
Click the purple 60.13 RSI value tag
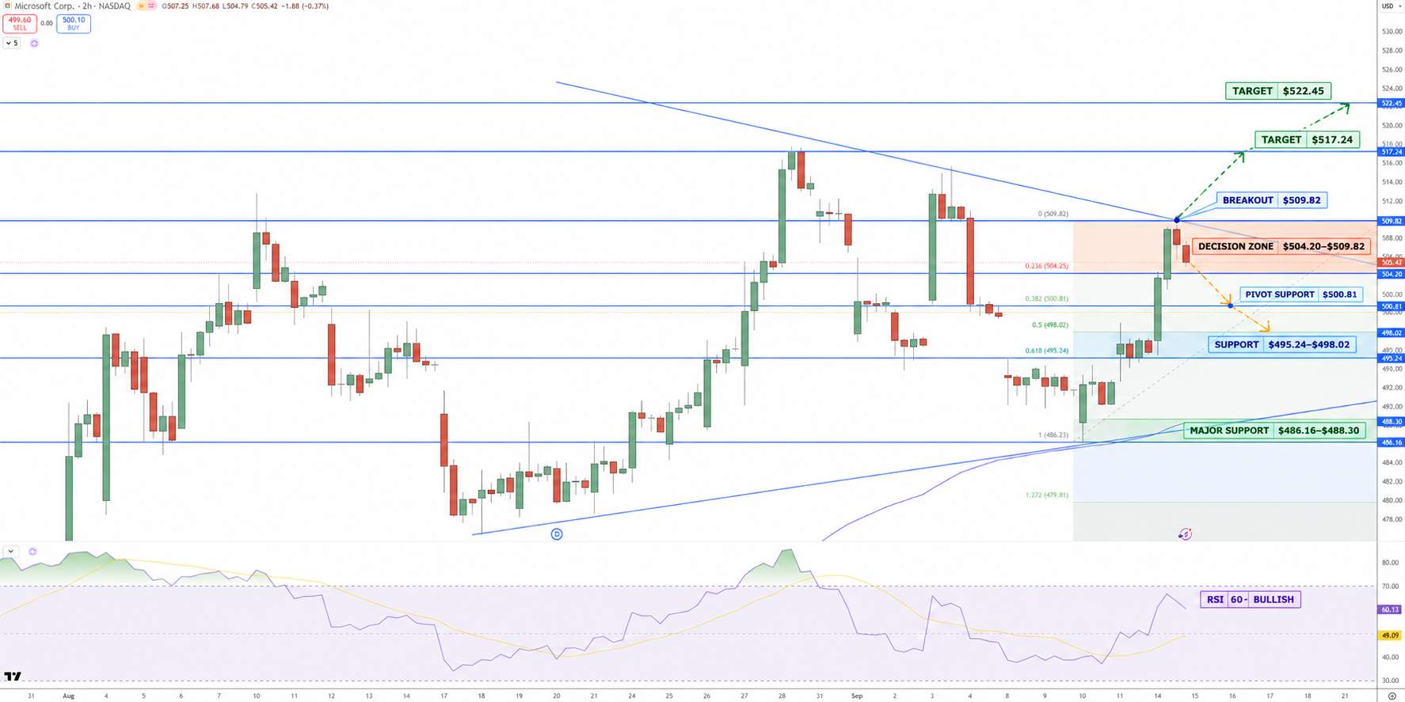coord(1391,609)
